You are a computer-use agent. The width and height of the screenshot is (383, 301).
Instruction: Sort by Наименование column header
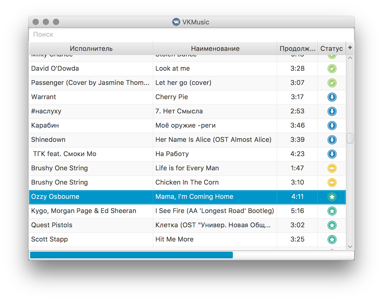pos(215,48)
